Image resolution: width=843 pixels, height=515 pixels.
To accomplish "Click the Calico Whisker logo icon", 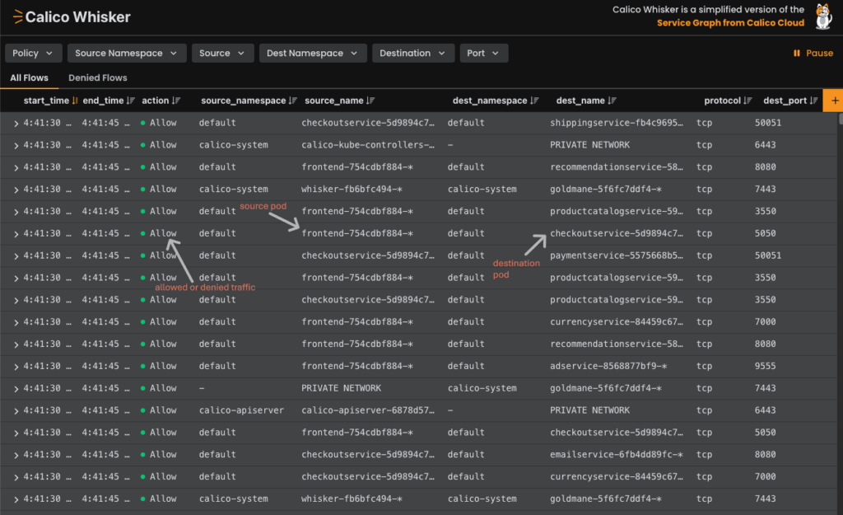I will pyautogui.click(x=17, y=16).
